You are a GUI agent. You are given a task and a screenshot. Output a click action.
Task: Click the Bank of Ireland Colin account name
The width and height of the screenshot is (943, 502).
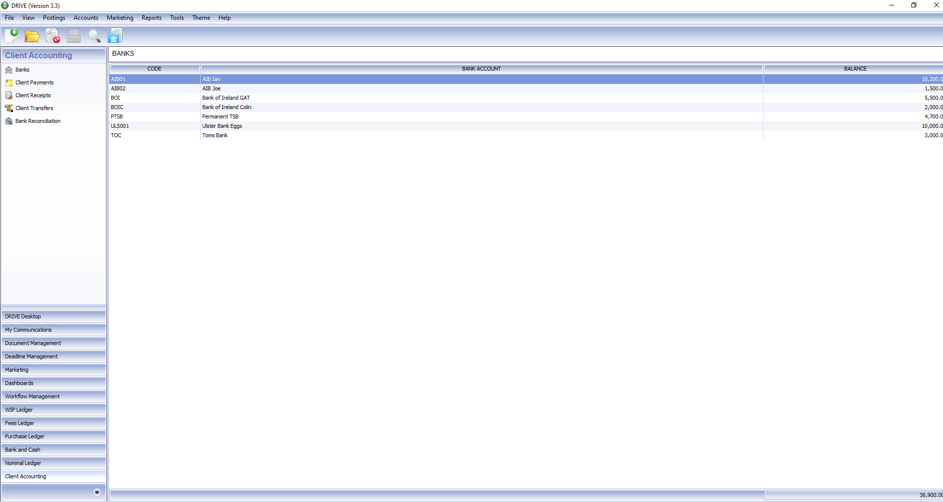pyautogui.click(x=226, y=107)
